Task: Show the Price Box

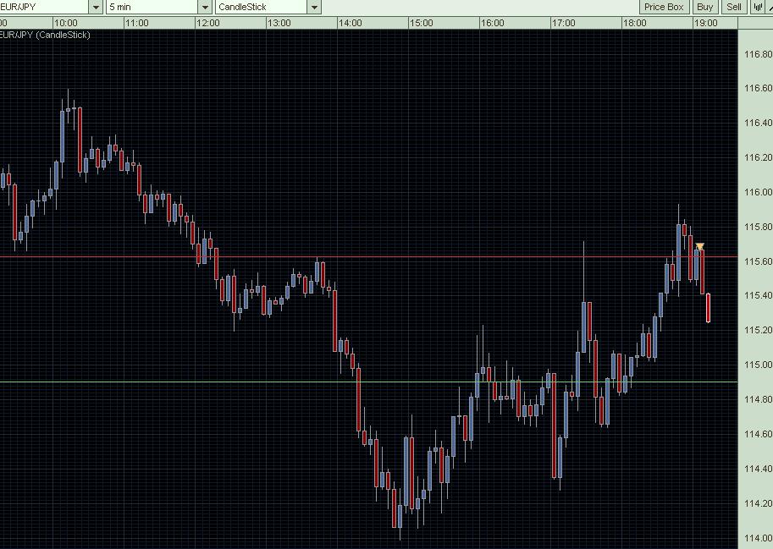Action: [x=664, y=7]
